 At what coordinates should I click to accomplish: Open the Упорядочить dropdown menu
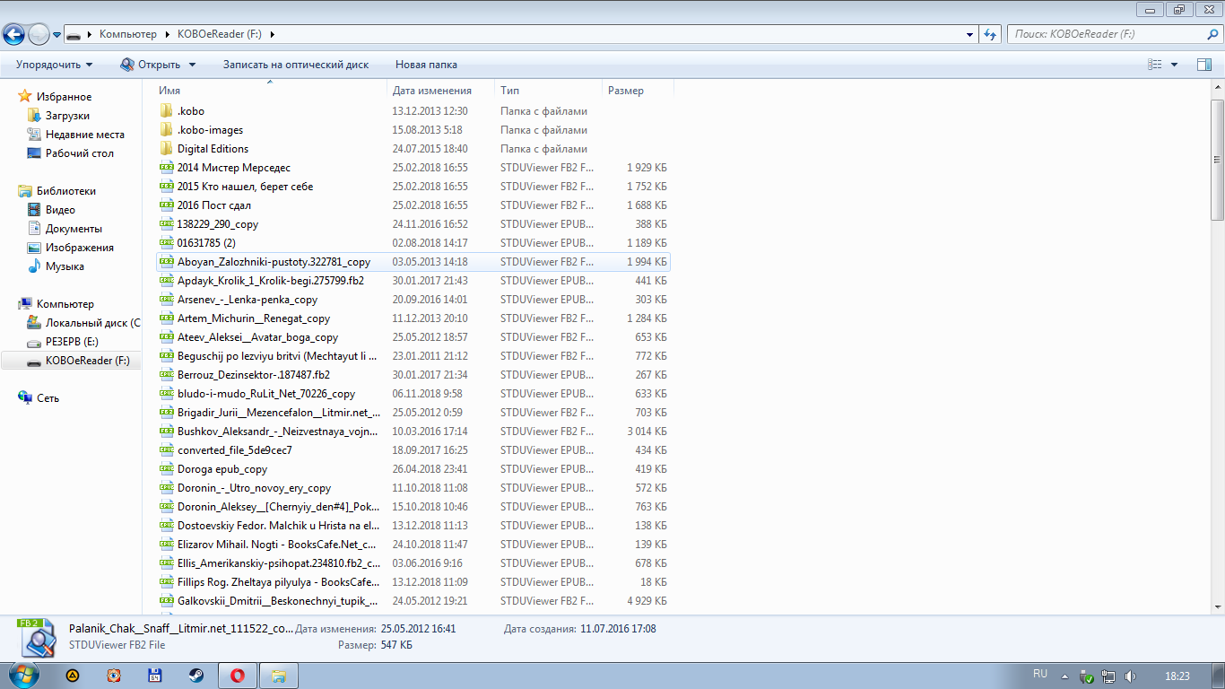tap(54, 65)
